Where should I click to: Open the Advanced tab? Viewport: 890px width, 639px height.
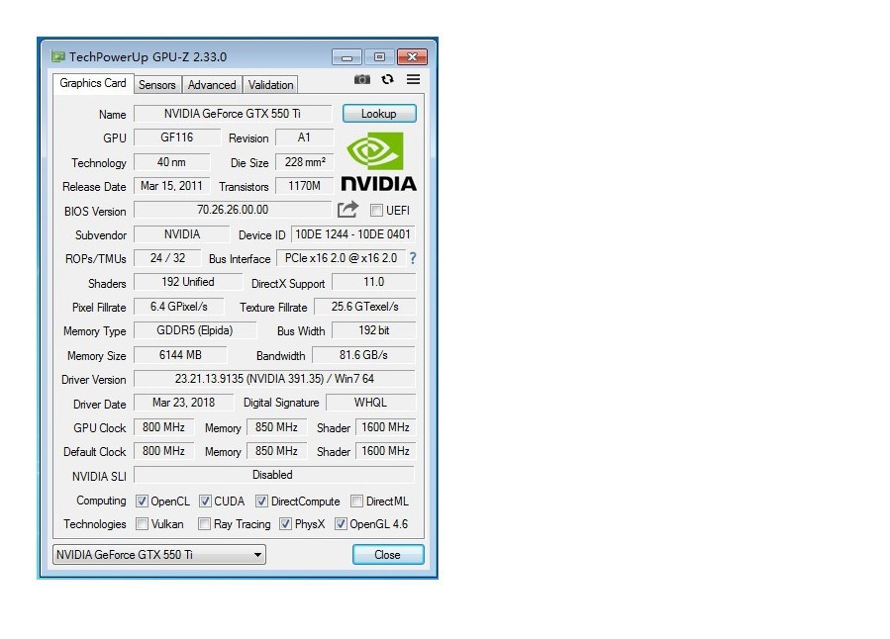coord(211,85)
